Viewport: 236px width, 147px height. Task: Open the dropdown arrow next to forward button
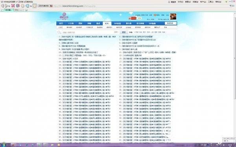9,6
